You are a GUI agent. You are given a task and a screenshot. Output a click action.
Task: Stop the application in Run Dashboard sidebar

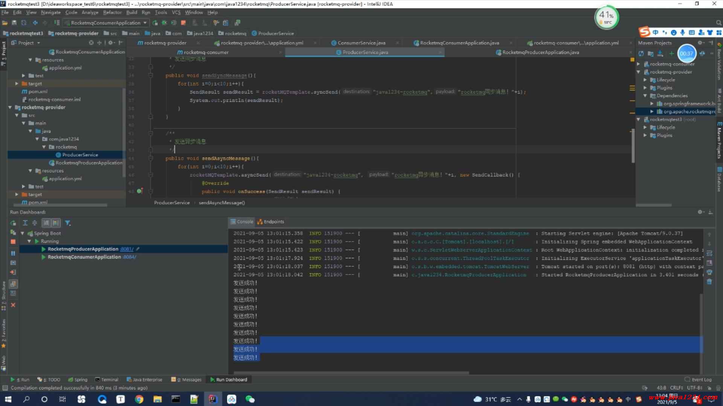click(13, 242)
